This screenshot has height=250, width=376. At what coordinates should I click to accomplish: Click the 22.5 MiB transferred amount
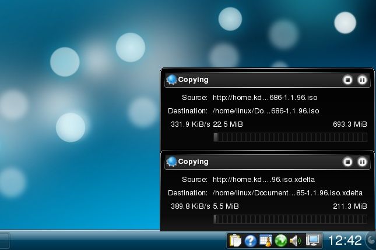[228, 124]
